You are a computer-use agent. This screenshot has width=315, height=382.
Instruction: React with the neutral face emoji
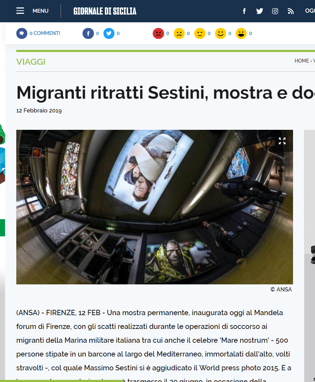coord(200,33)
